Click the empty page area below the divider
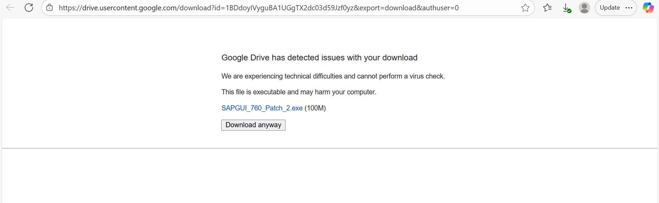This screenshot has width=659, height=203. click(x=329, y=177)
